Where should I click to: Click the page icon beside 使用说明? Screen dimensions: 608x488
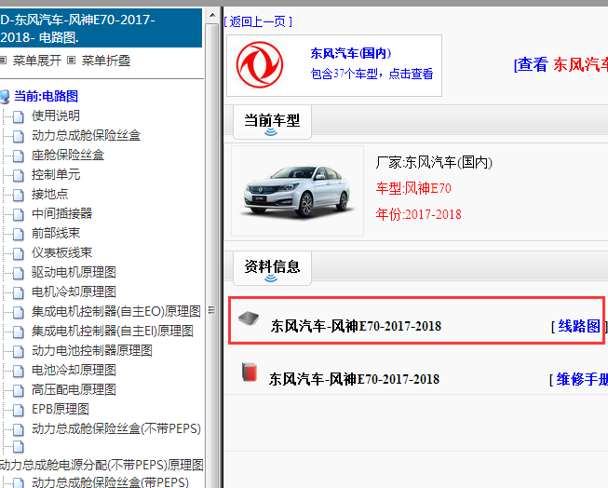(x=19, y=116)
